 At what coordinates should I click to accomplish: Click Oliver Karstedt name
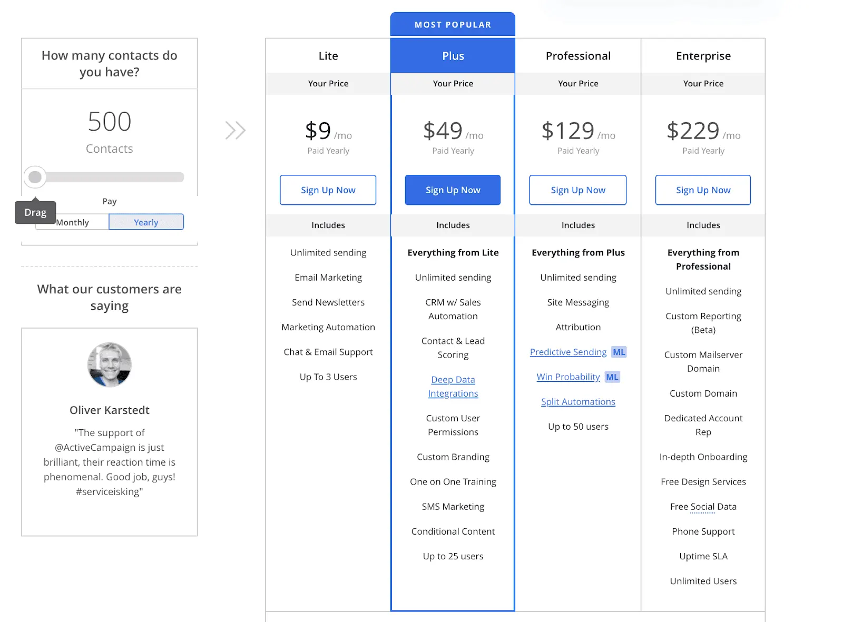pos(110,410)
